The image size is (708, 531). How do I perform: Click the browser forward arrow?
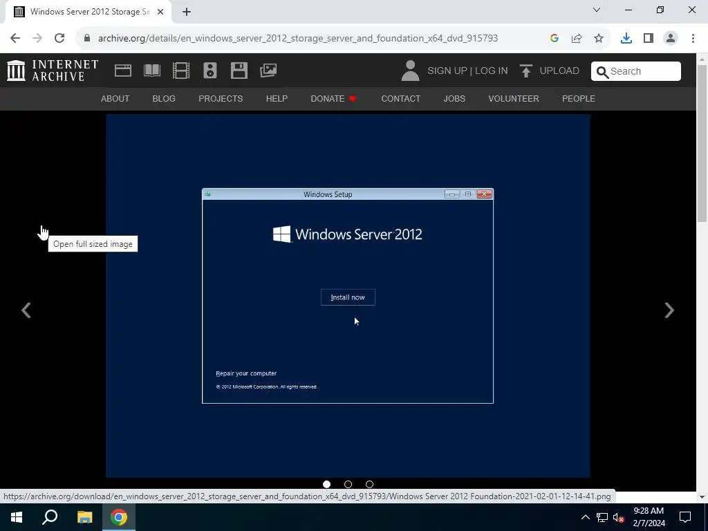37,38
